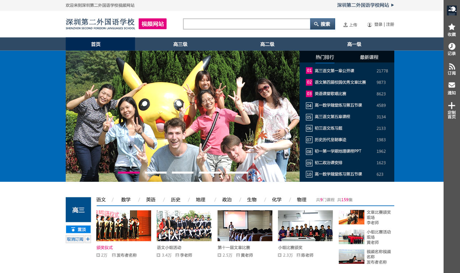Screen dimensions: 460x273
Task: Click the blue 高三 grade block
Action: pos(78,209)
